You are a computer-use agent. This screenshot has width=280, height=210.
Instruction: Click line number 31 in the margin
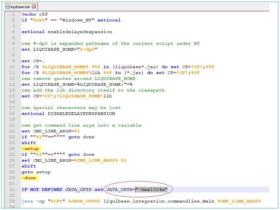(x=12, y=189)
